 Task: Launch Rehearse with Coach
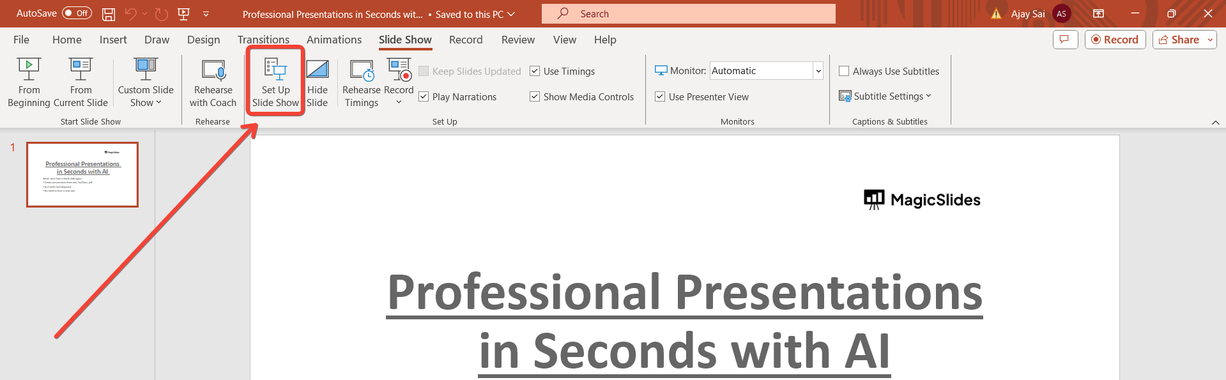pos(213,82)
